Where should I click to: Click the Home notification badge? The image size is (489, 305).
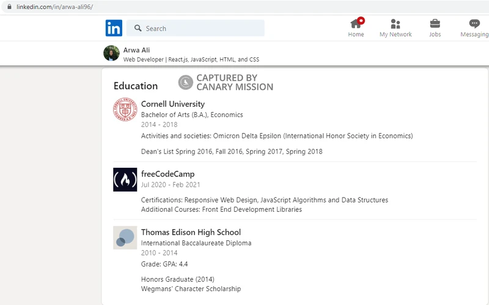pos(361,21)
